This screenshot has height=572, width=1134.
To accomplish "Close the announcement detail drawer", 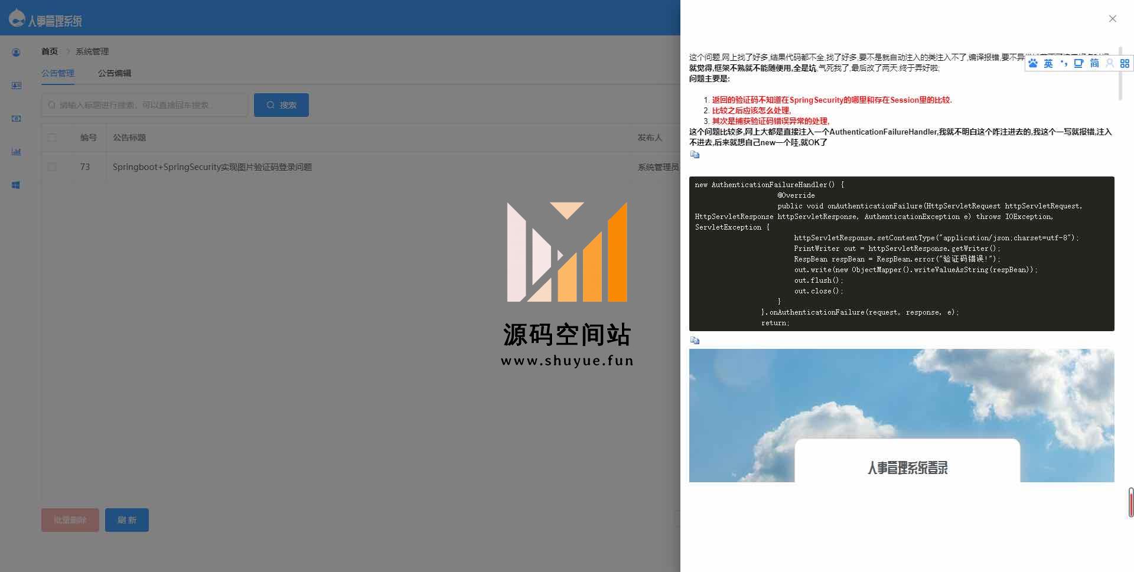I will click(1112, 18).
